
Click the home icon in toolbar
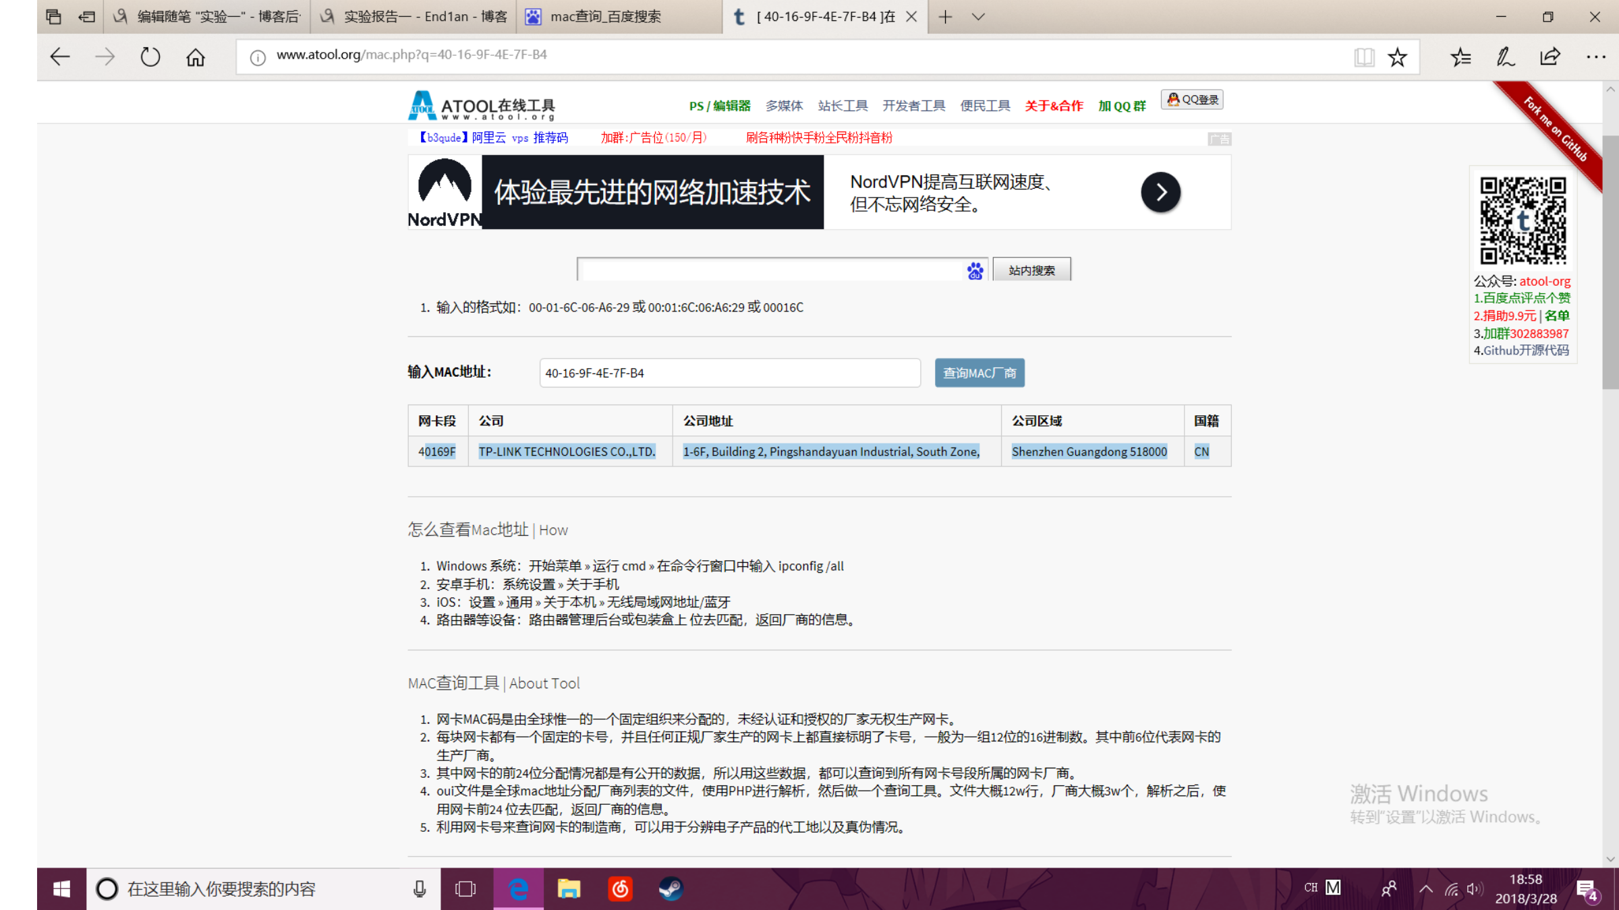point(196,57)
